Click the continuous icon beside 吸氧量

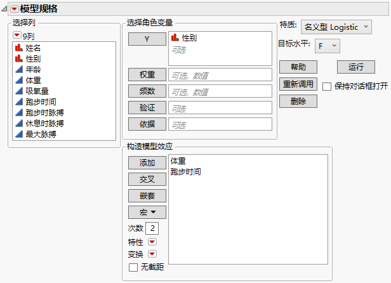coord(19,91)
